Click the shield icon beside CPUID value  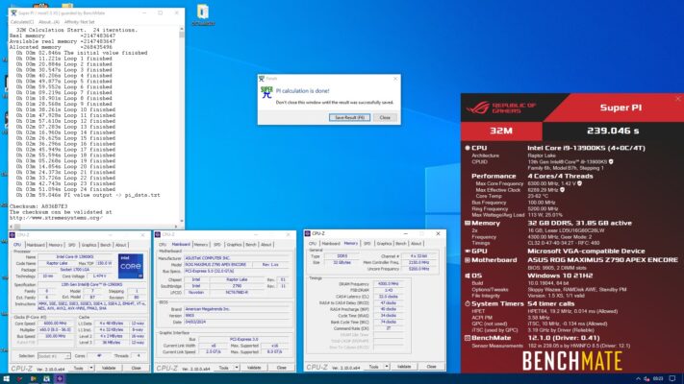(611, 161)
